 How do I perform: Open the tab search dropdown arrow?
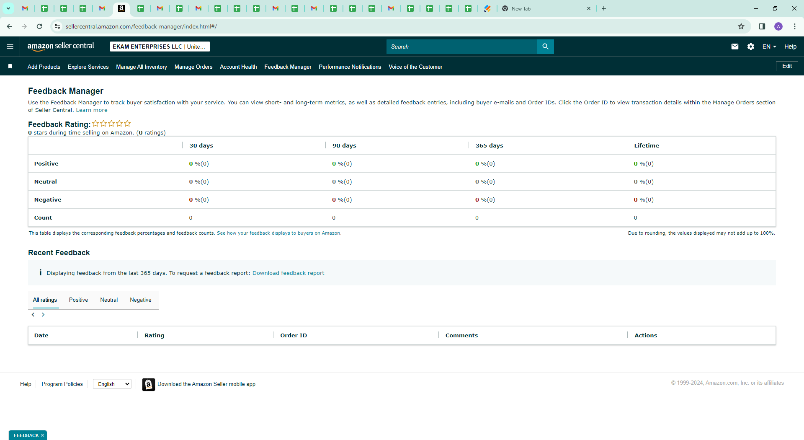click(x=8, y=8)
